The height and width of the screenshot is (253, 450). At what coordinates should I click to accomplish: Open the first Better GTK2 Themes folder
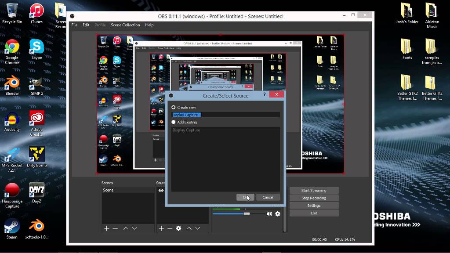click(407, 87)
